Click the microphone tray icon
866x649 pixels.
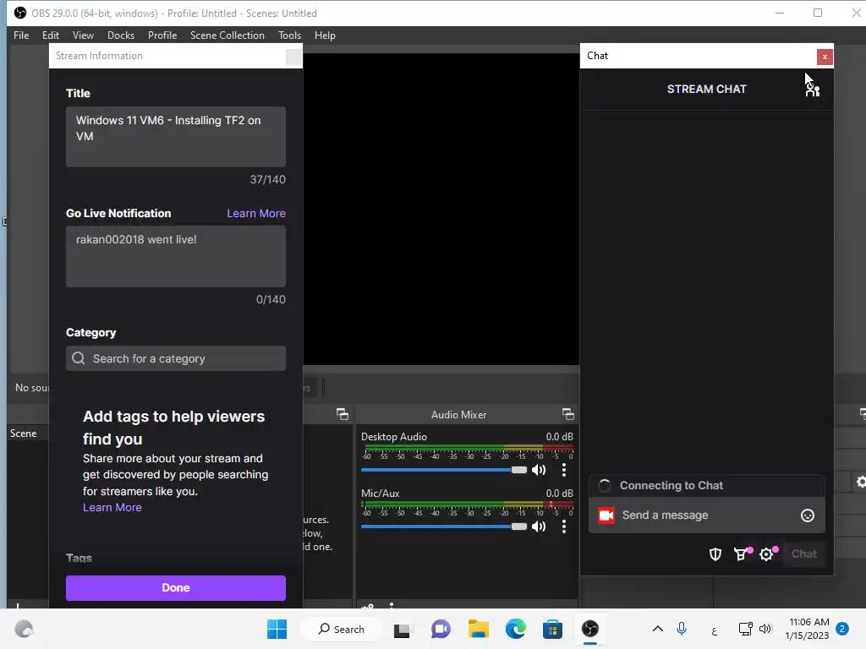click(682, 629)
